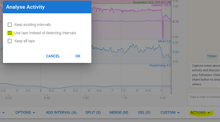Enable the Keep all laps checkbox
220x122 pixels.
[10, 41]
